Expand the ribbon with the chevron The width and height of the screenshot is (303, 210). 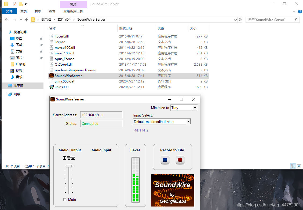294,12
